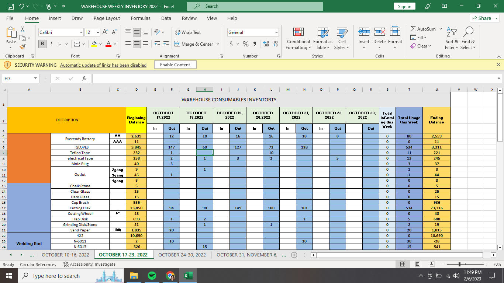The image size is (504, 283).
Task: Click Increase Decimal icon
Action: 266,44
